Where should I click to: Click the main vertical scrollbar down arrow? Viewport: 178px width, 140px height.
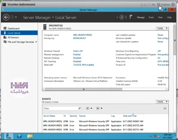pyautogui.click(x=175, y=131)
